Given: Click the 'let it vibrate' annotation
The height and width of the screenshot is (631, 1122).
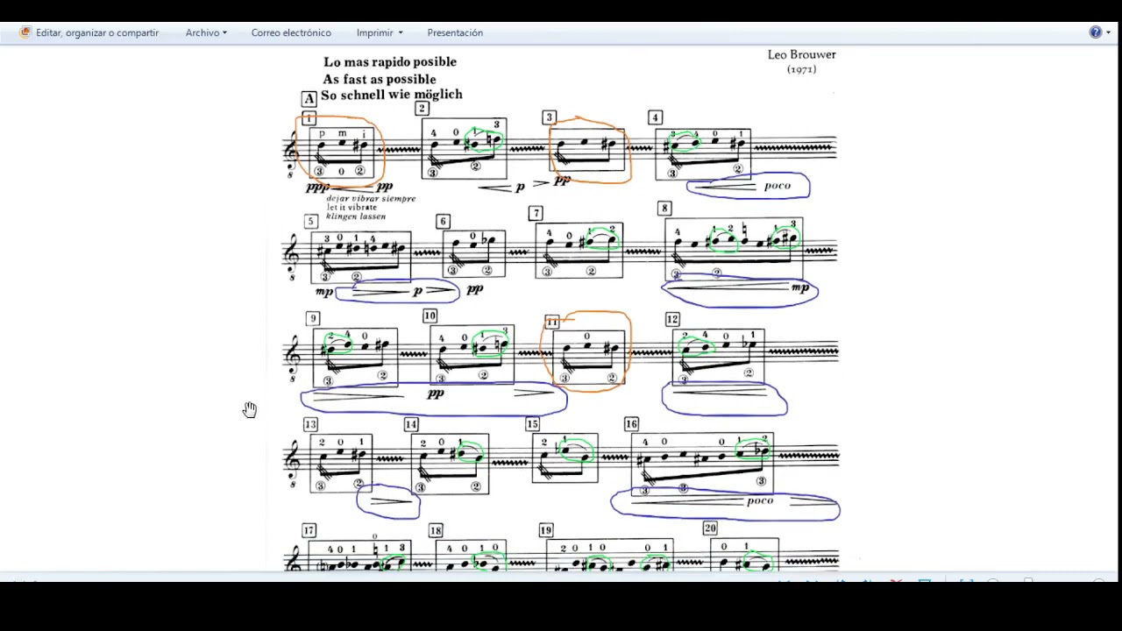Looking at the screenshot, I should pos(351,208).
